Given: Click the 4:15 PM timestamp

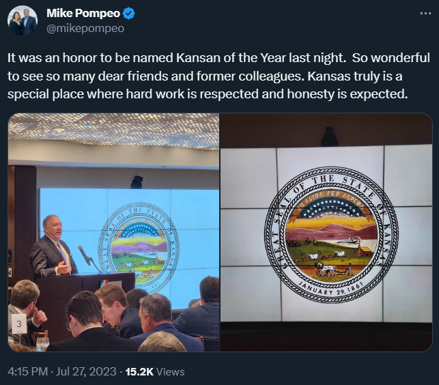Looking at the screenshot, I should point(27,371).
